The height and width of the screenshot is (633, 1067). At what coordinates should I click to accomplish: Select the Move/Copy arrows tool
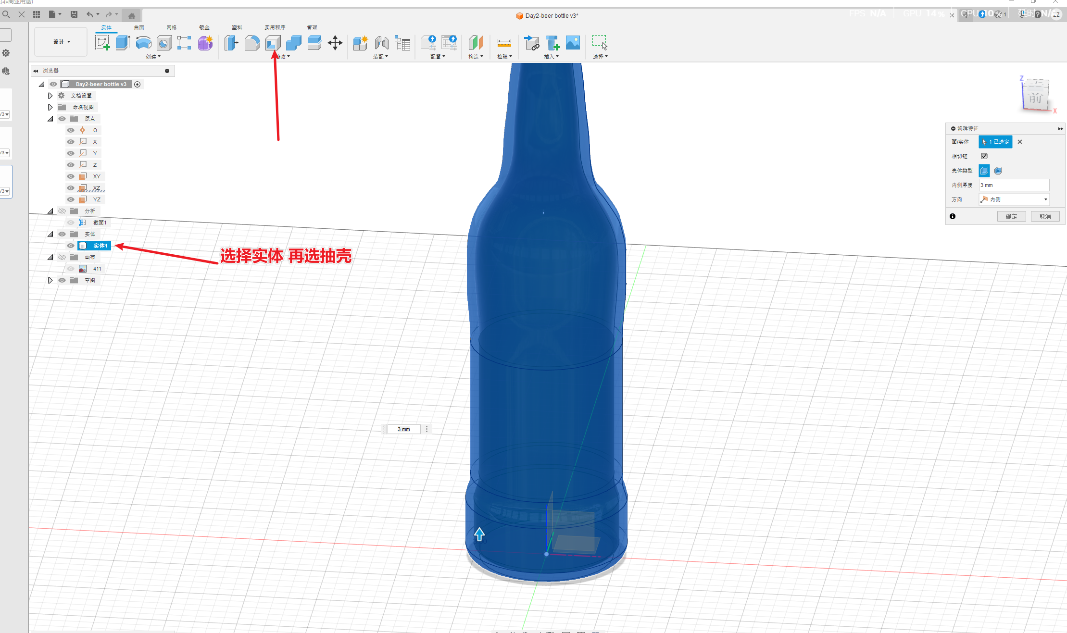point(335,43)
